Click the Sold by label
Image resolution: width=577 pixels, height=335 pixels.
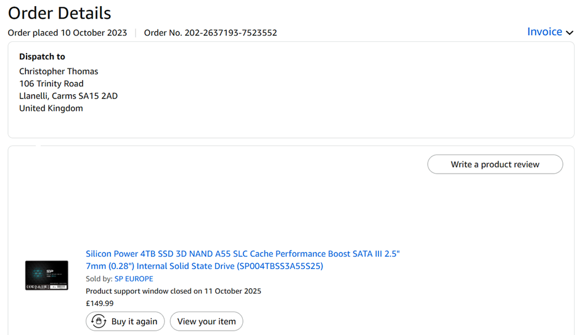pyautogui.click(x=99, y=279)
